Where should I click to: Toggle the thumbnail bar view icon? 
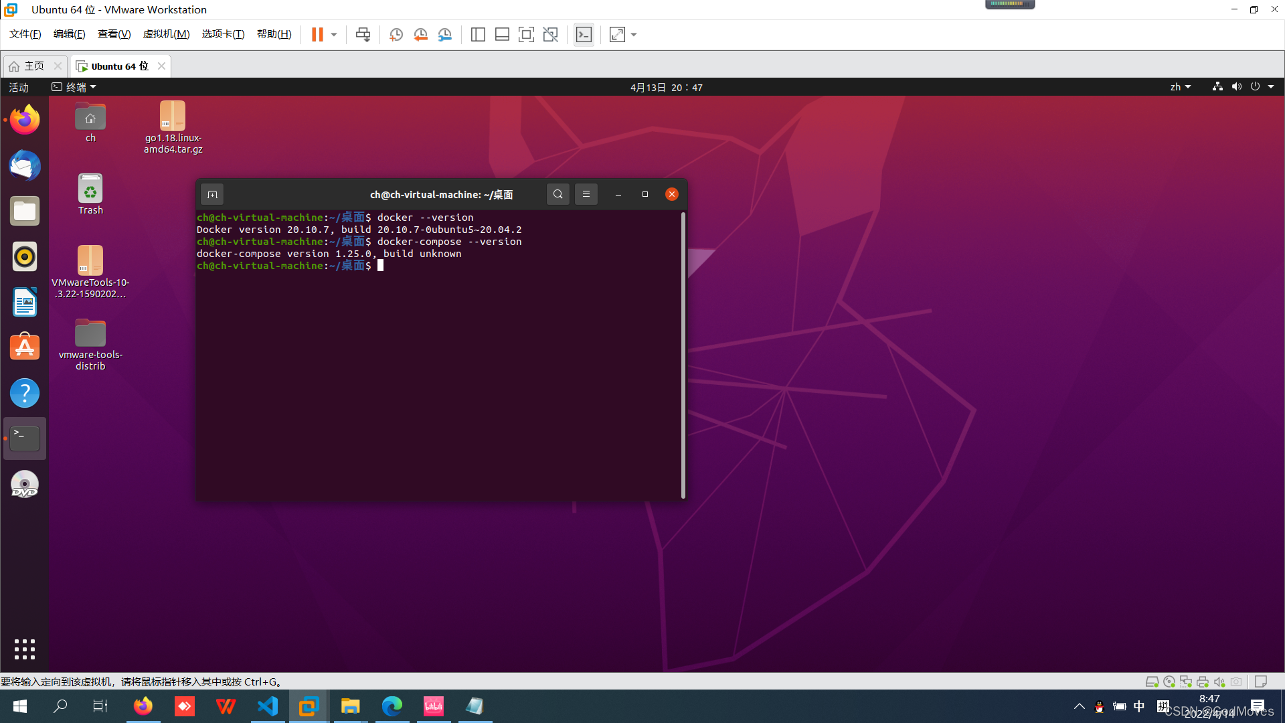pyautogui.click(x=502, y=35)
